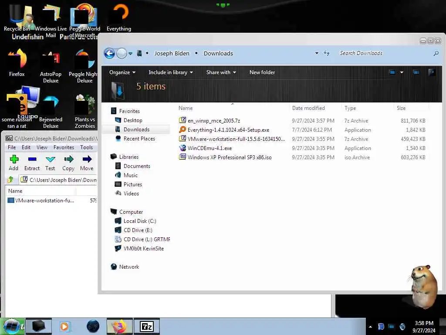Select Windows XP Professional SP3 x86.iso

230,157
